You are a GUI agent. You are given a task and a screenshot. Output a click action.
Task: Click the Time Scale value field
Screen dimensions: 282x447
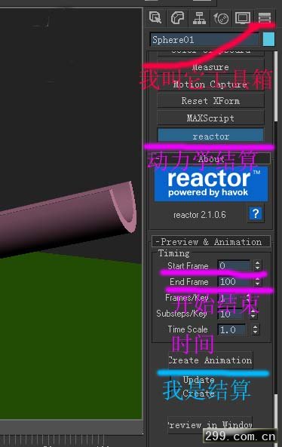tap(232, 330)
